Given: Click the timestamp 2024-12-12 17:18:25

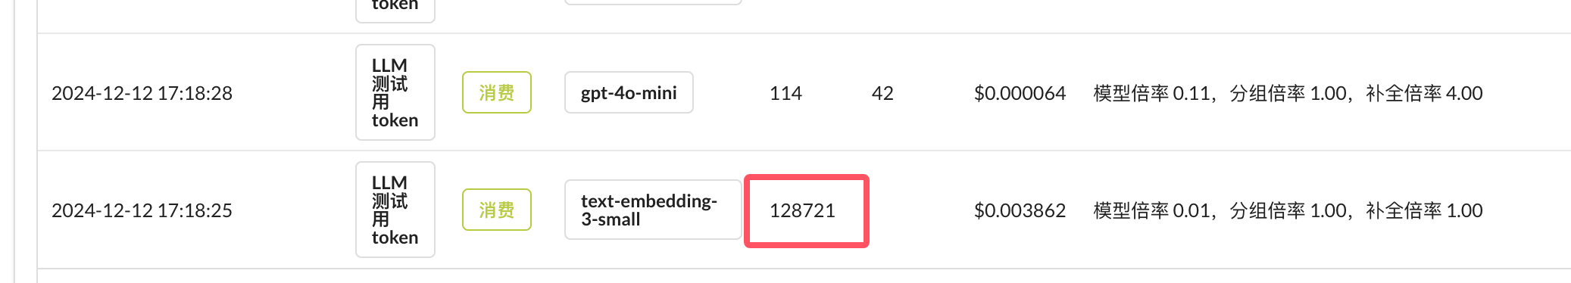Looking at the screenshot, I should [x=142, y=210].
